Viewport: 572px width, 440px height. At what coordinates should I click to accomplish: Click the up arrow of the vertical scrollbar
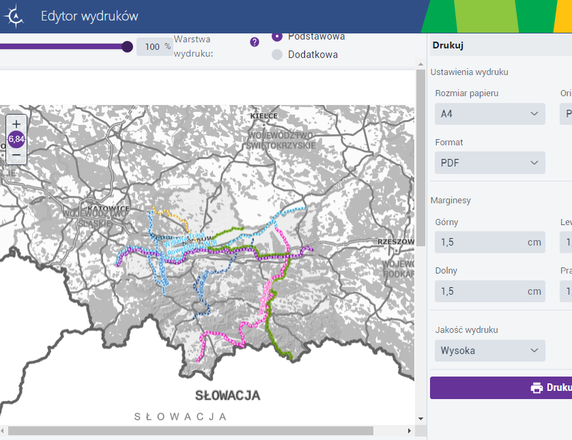click(x=420, y=74)
